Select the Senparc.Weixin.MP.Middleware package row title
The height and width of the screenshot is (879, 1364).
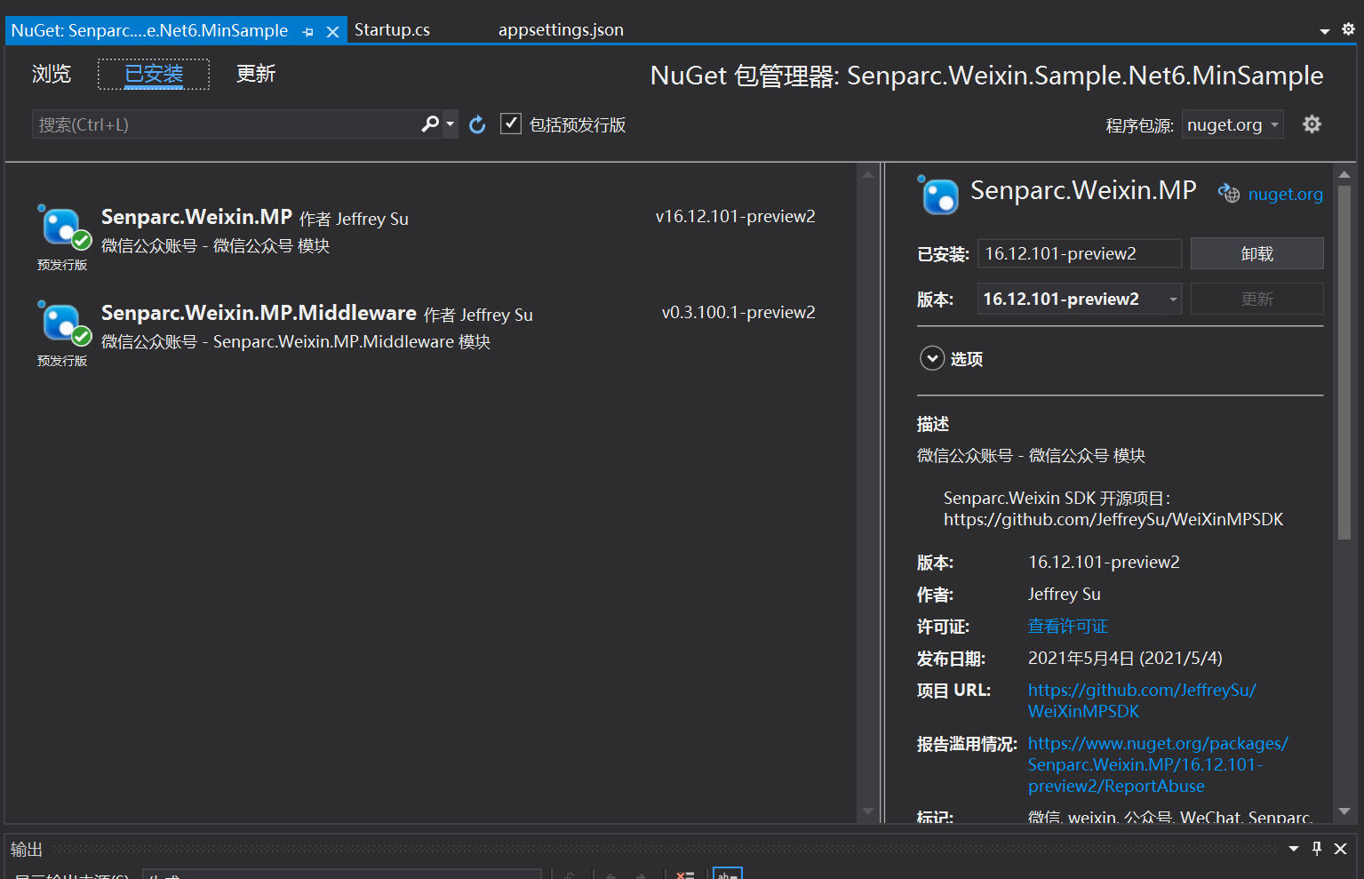pos(259,313)
